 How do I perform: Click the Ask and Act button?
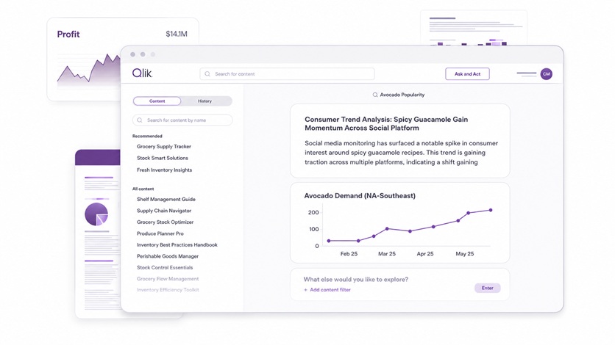(x=467, y=74)
